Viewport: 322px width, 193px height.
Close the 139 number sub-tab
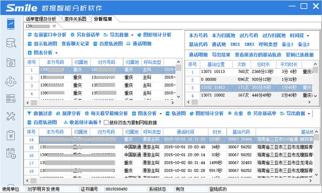coord(54,26)
